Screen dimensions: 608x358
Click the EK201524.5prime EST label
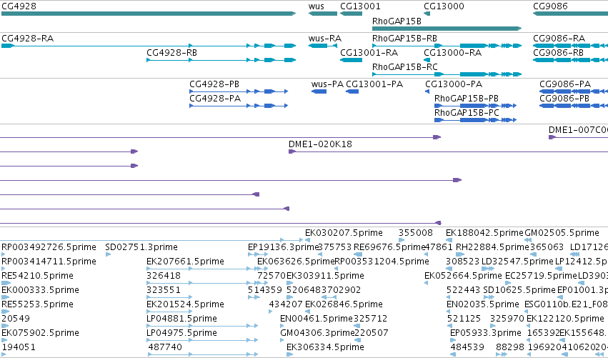pyautogui.click(x=185, y=304)
